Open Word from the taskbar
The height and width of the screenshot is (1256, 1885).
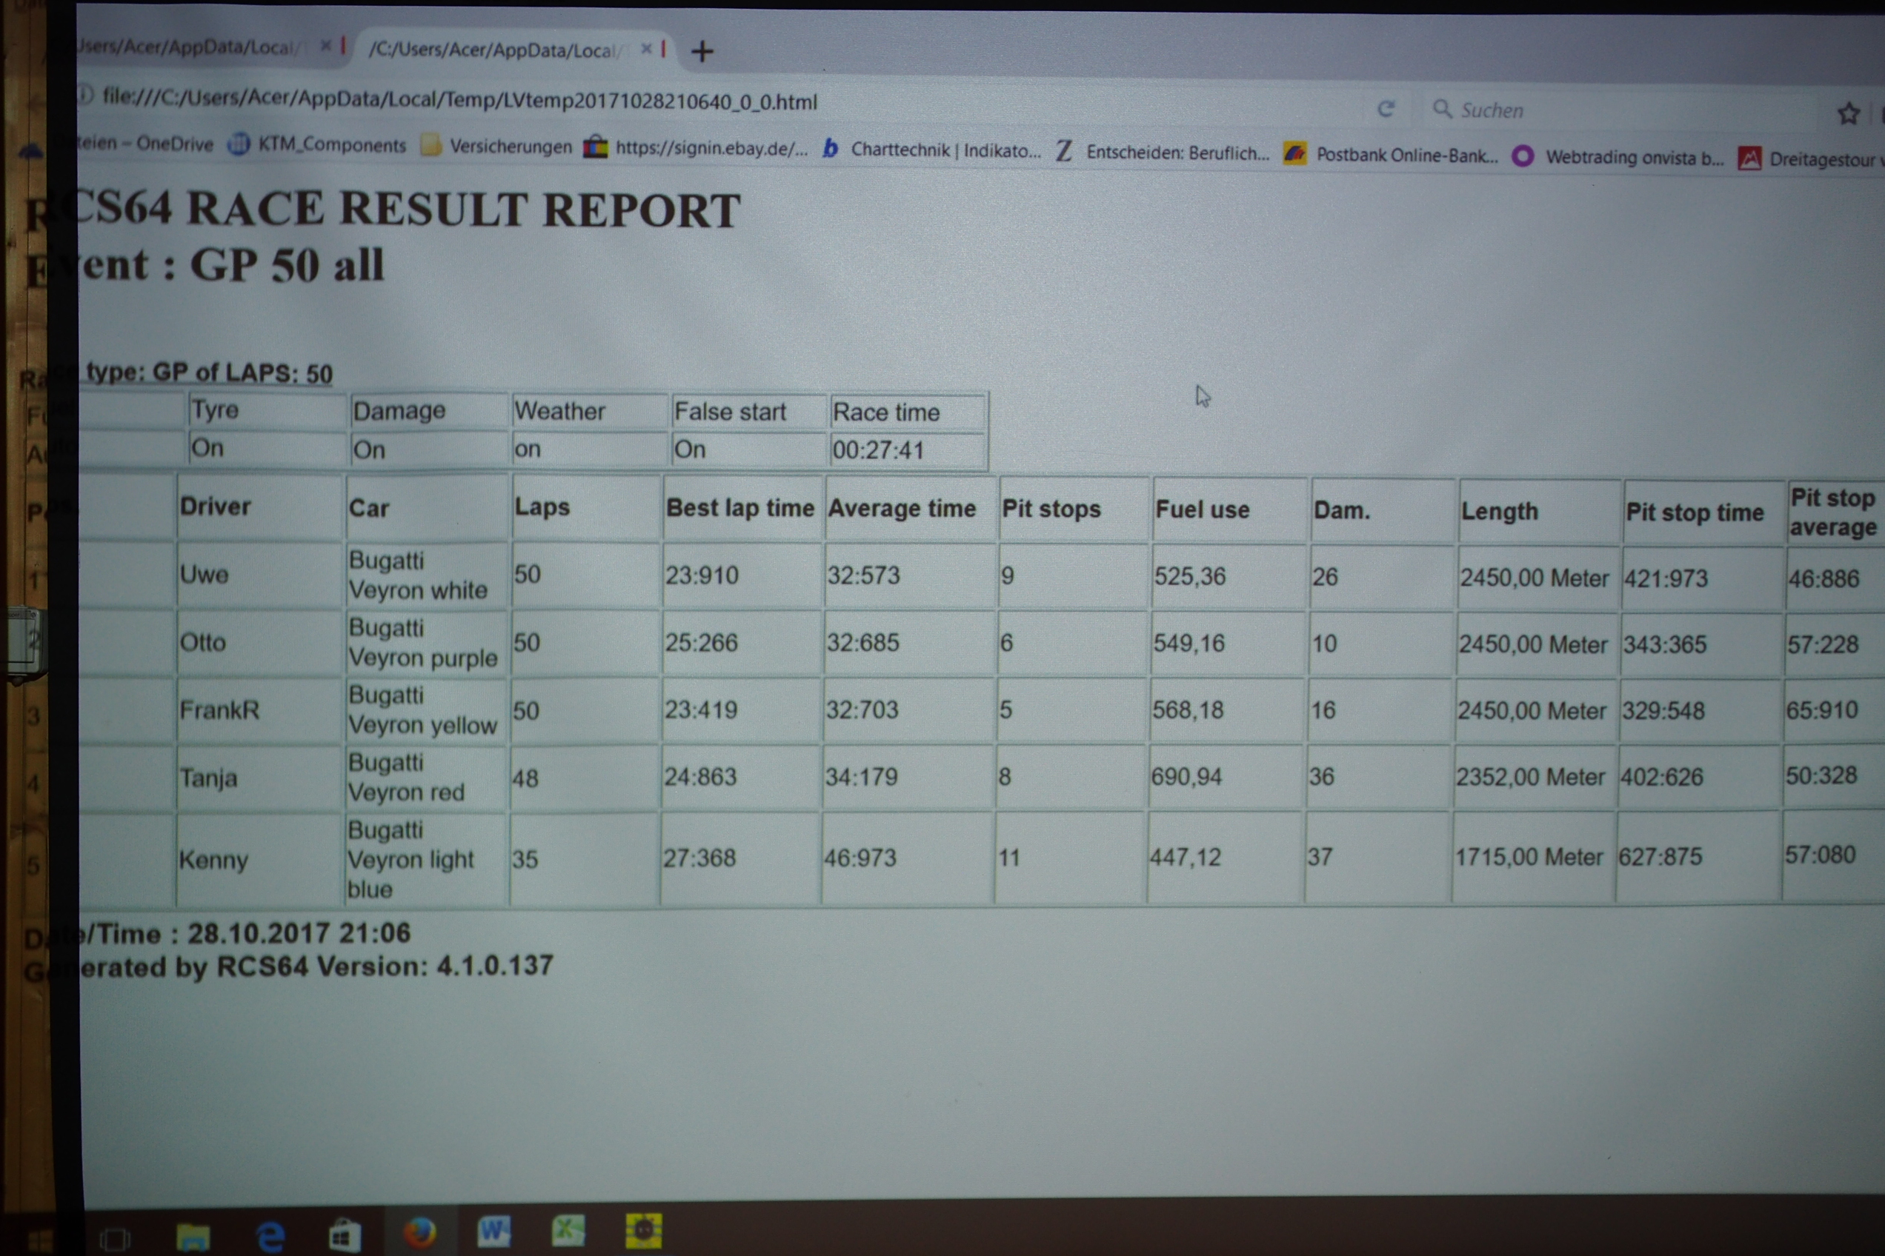tap(493, 1231)
